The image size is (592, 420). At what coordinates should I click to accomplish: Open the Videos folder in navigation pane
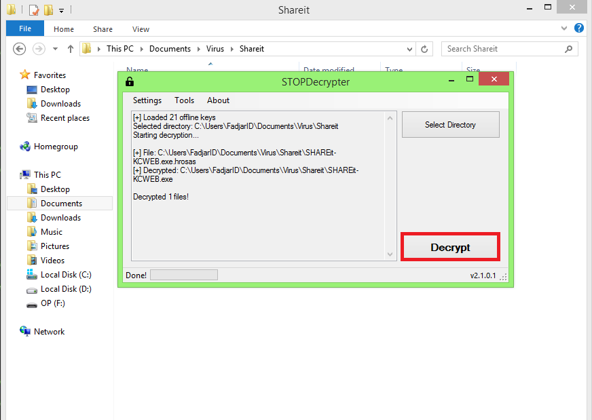click(x=52, y=261)
